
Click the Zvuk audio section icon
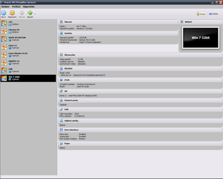[61, 80]
